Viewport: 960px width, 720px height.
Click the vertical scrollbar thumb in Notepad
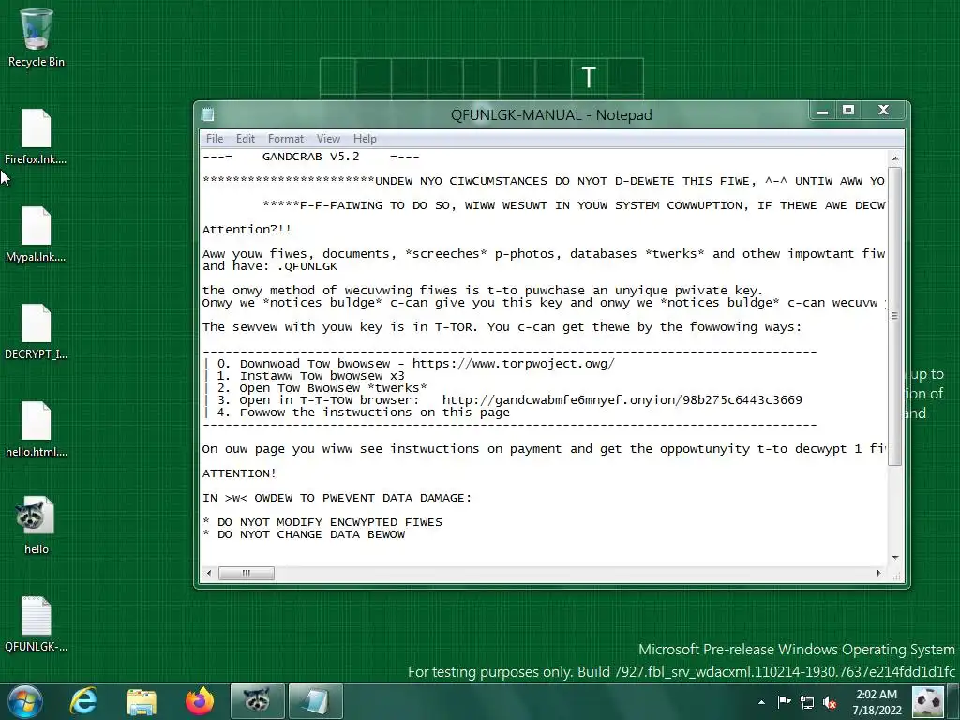(895, 315)
